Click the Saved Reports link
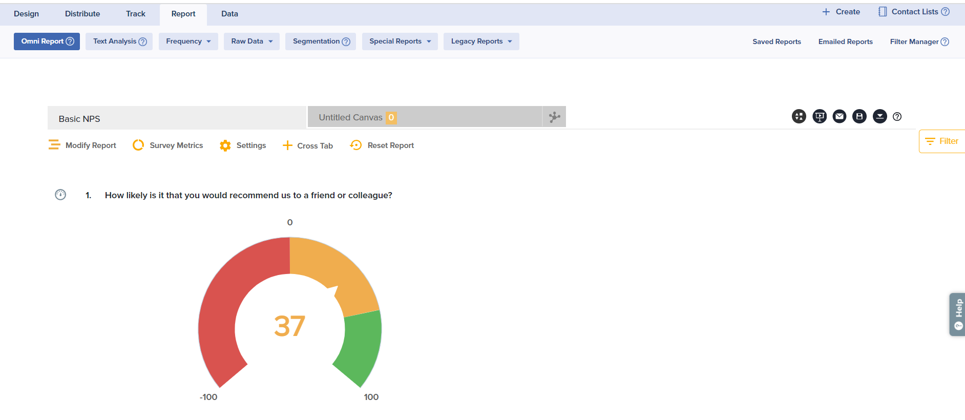965x420 pixels. point(777,42)
